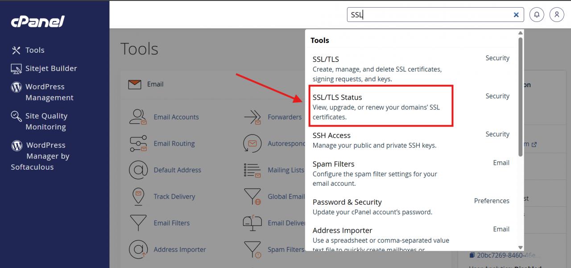This screenshot has width=571, height=268.
Task: Open Site Quality Monitoring sidebar link
Action: pos(46,121)
